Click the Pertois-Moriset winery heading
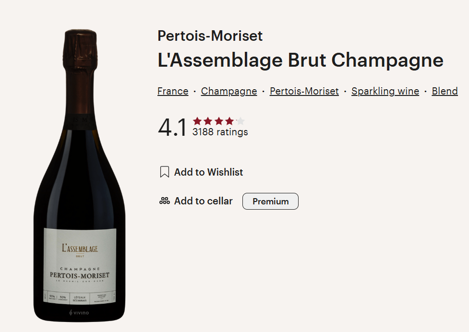Screen dimensions: 469x332 tap(210, 36)
